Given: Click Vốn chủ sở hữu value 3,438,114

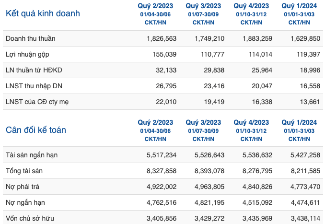Looking at the screenshot, I should (x=305, y=218).
